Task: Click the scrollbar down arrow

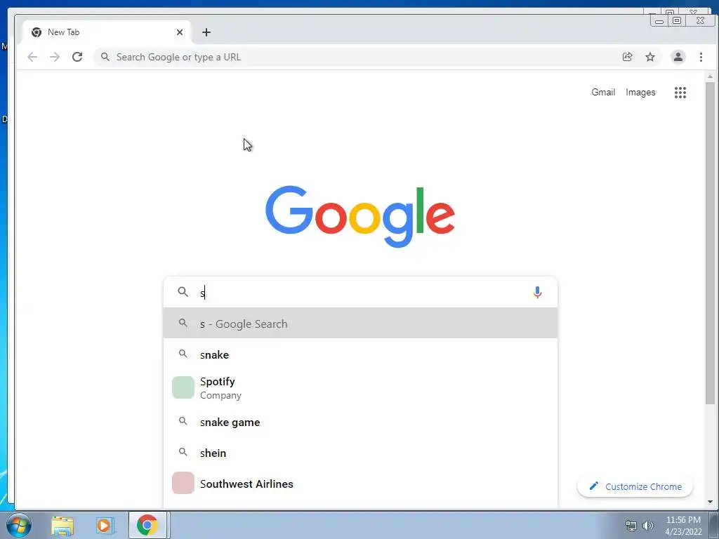Action: point(710,501)
